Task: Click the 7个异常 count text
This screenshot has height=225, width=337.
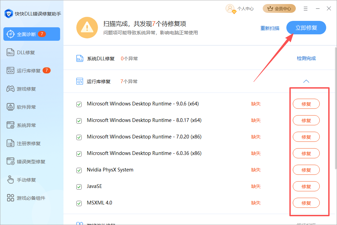Action: tap(129, 82)
